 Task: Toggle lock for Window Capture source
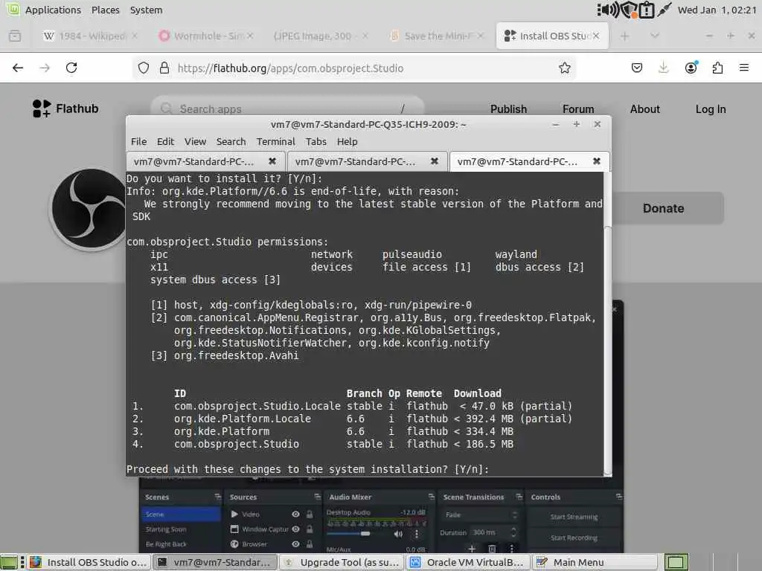(309, 529)
